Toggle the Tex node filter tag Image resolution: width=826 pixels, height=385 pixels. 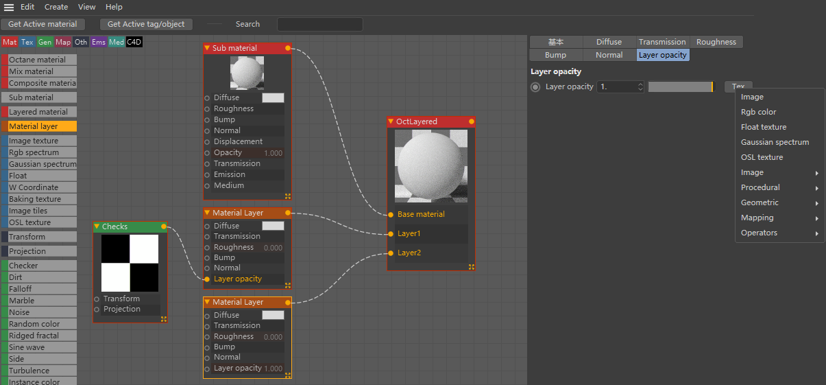[27, 42]
